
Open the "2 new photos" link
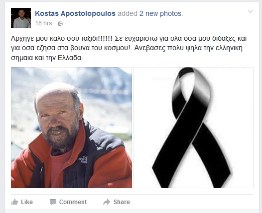160,13
